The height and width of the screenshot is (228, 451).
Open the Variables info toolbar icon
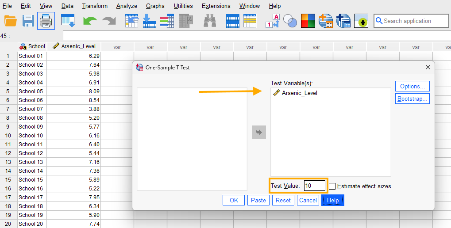click(167, 21)
